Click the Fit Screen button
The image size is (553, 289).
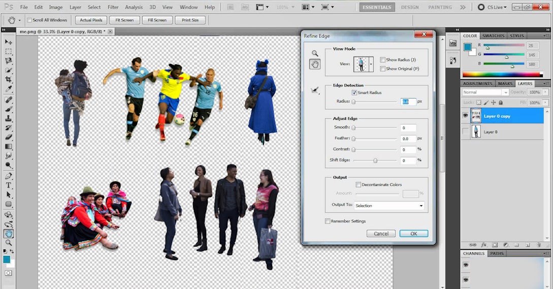pos(124,20)
